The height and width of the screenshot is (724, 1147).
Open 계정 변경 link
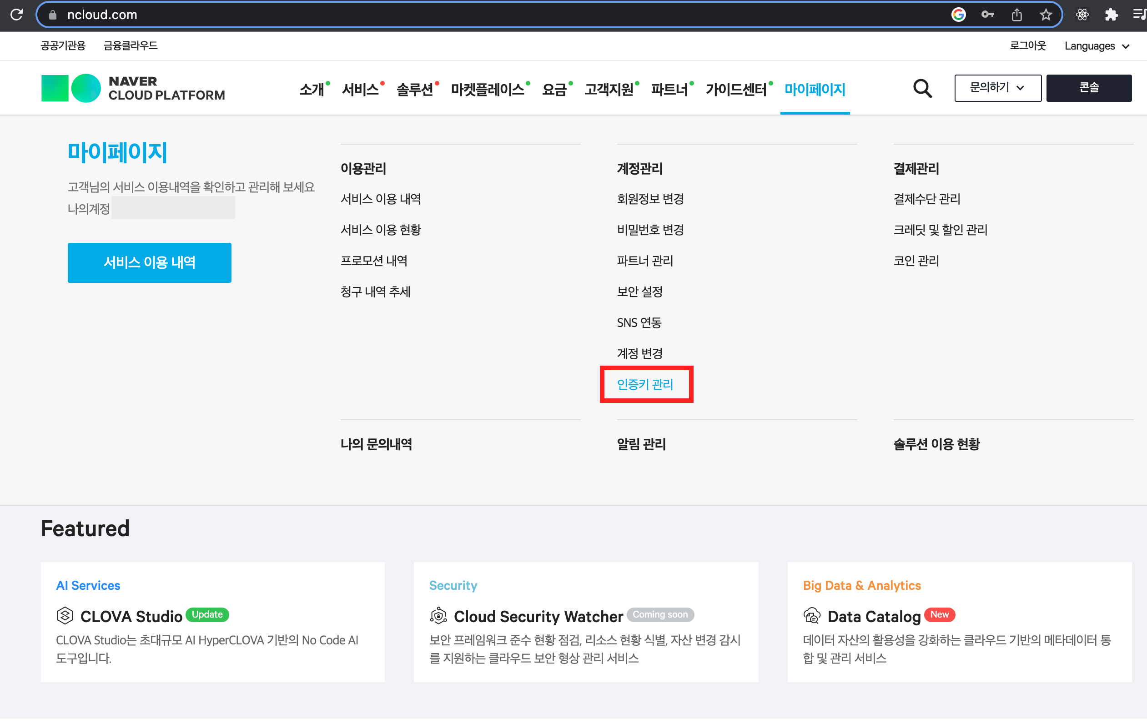pos(640,353)
